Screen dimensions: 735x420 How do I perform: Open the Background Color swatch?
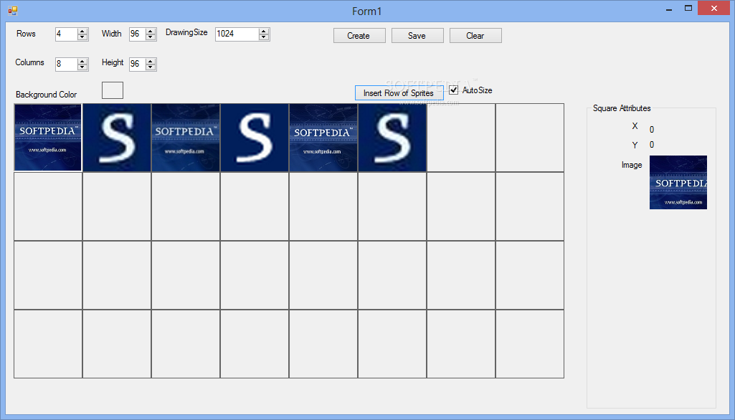tap(113, 90)
